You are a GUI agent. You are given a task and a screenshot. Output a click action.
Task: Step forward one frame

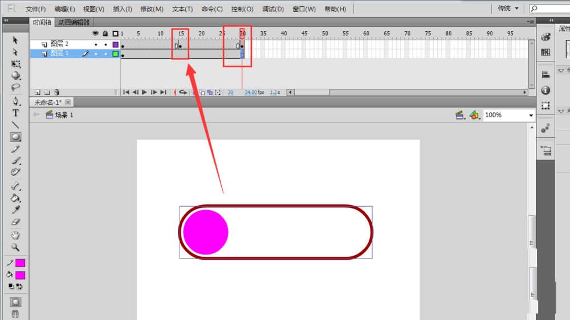pyautogui.click(x=154, y=92)
